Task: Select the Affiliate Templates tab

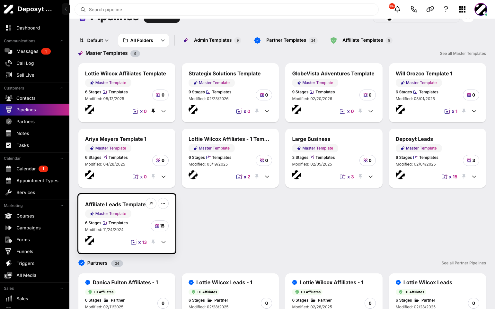Action: [x=361, y=40]
